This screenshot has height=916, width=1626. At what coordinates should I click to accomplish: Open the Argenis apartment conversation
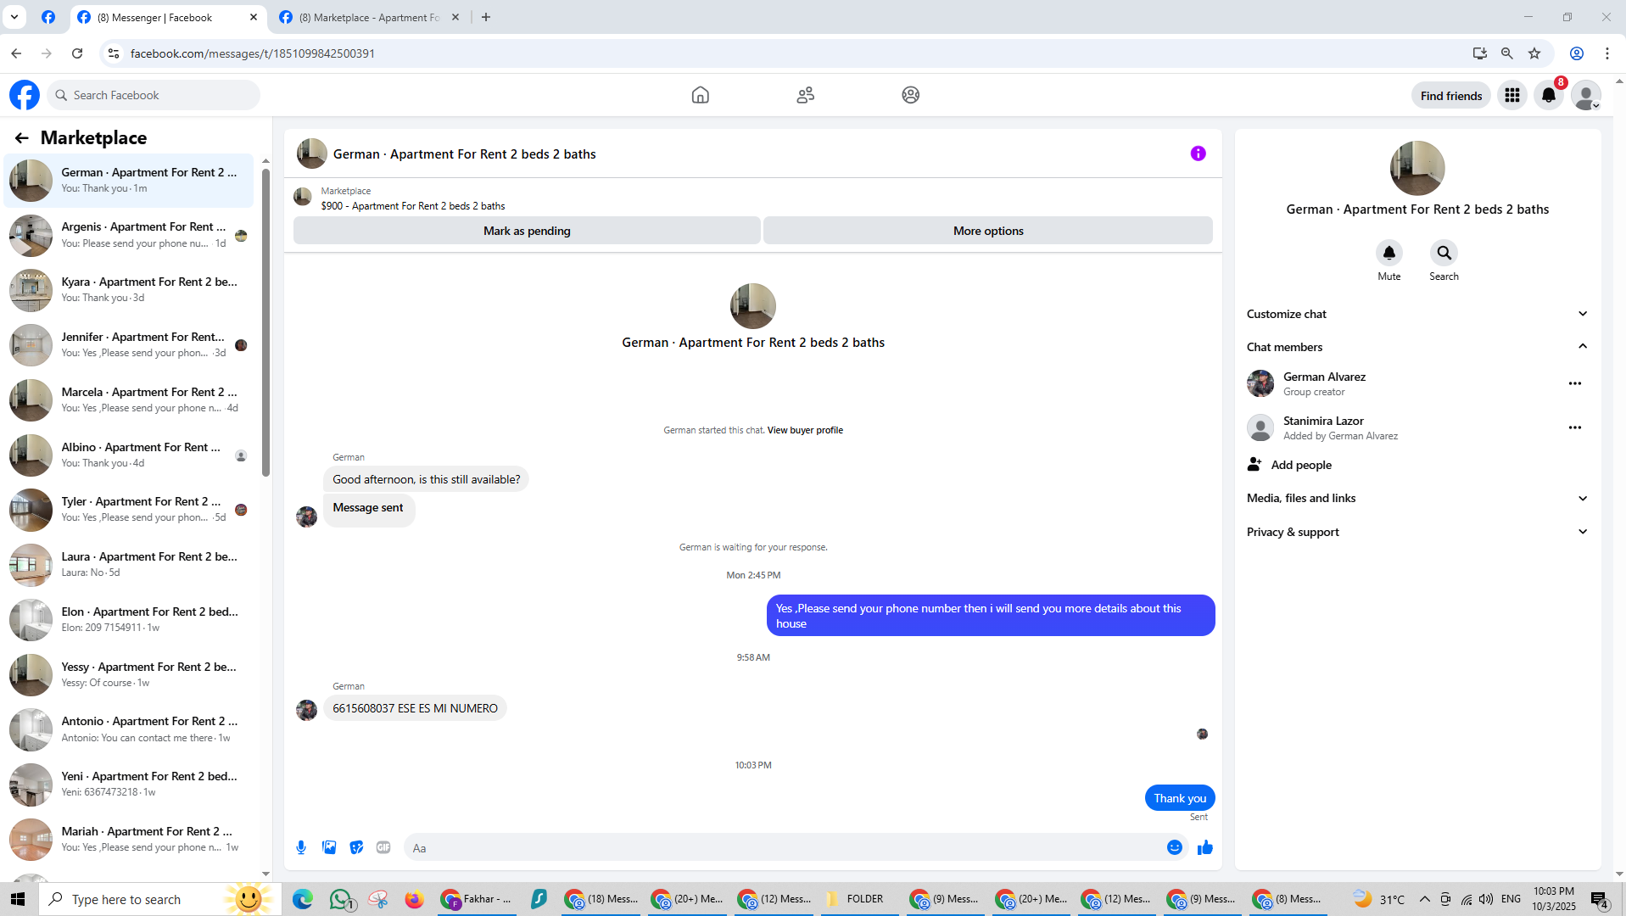coord(129,235)
